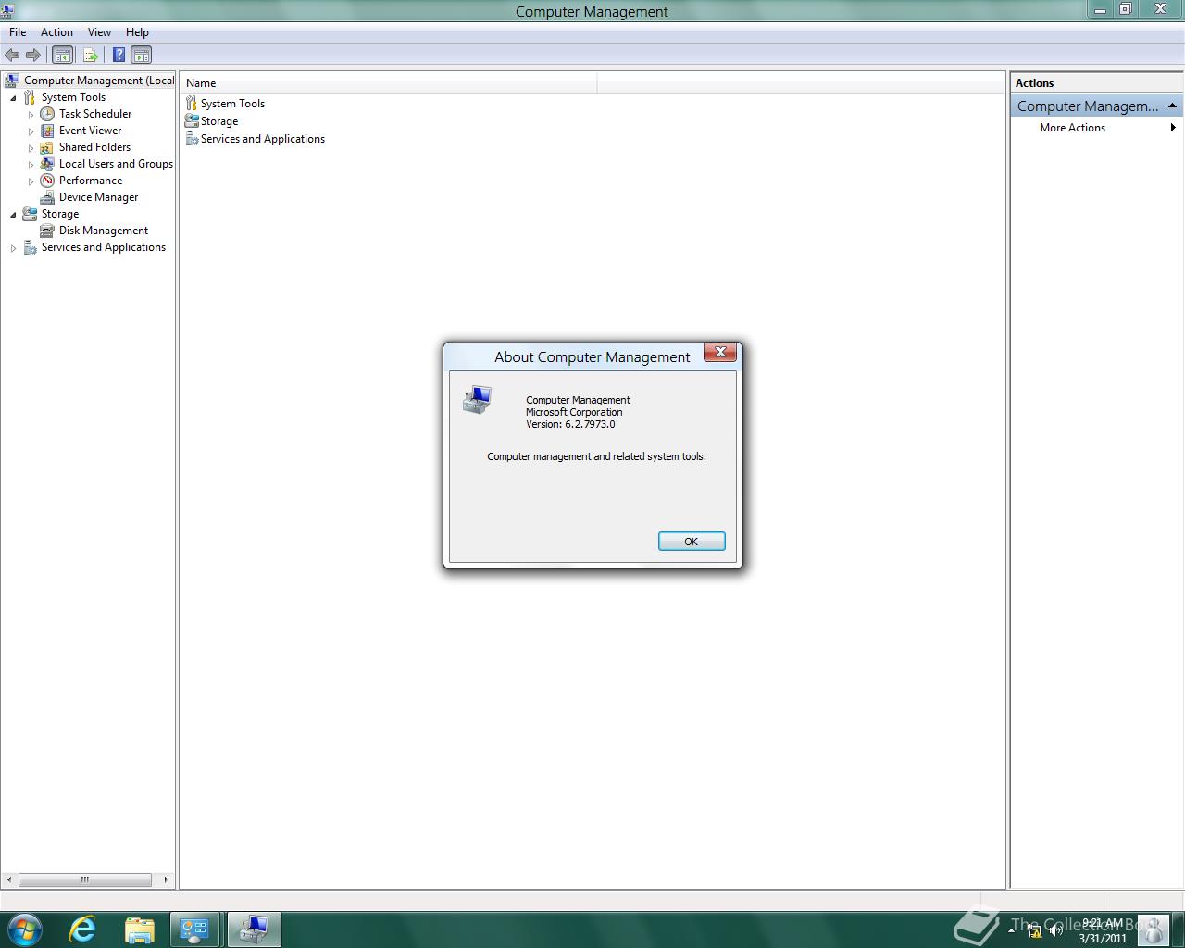Screen dimensions: 1185x948
Task: Click the System Tools wrench icon in list pane
Action: (192, 104)
